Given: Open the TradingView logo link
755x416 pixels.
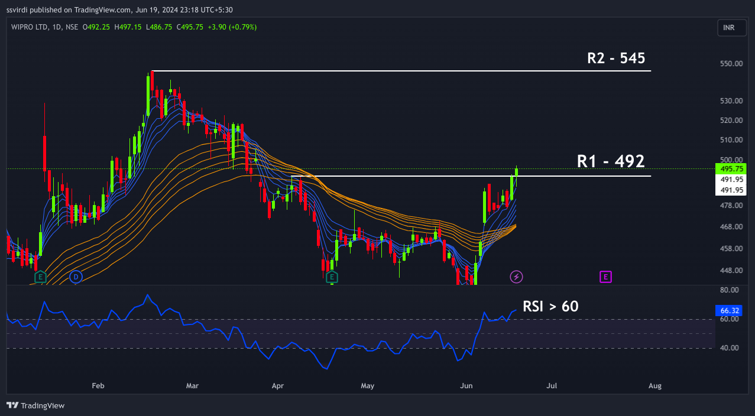Looking at the screenshot, I should (35, 405).
